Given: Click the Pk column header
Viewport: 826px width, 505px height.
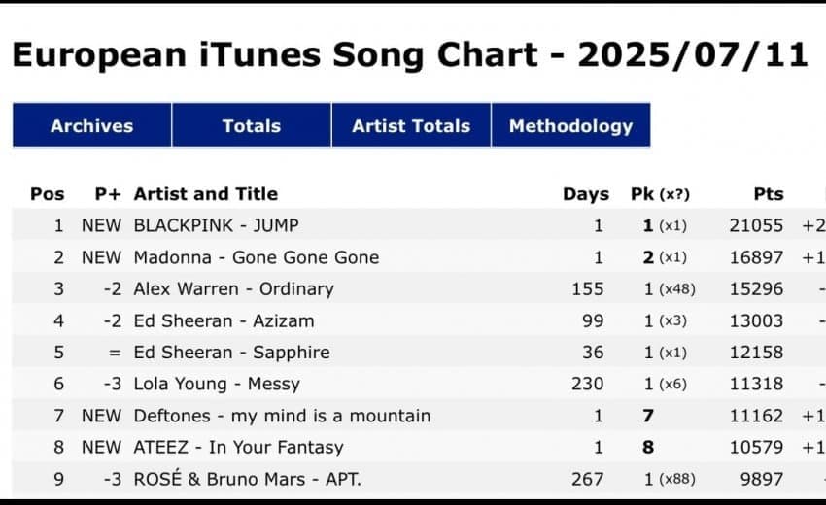Looking at the screenshot, I should [660, 194].
